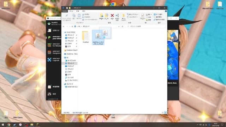
Task: Open Creative Cloud Files in tree
Action: [x=71, y=50]
